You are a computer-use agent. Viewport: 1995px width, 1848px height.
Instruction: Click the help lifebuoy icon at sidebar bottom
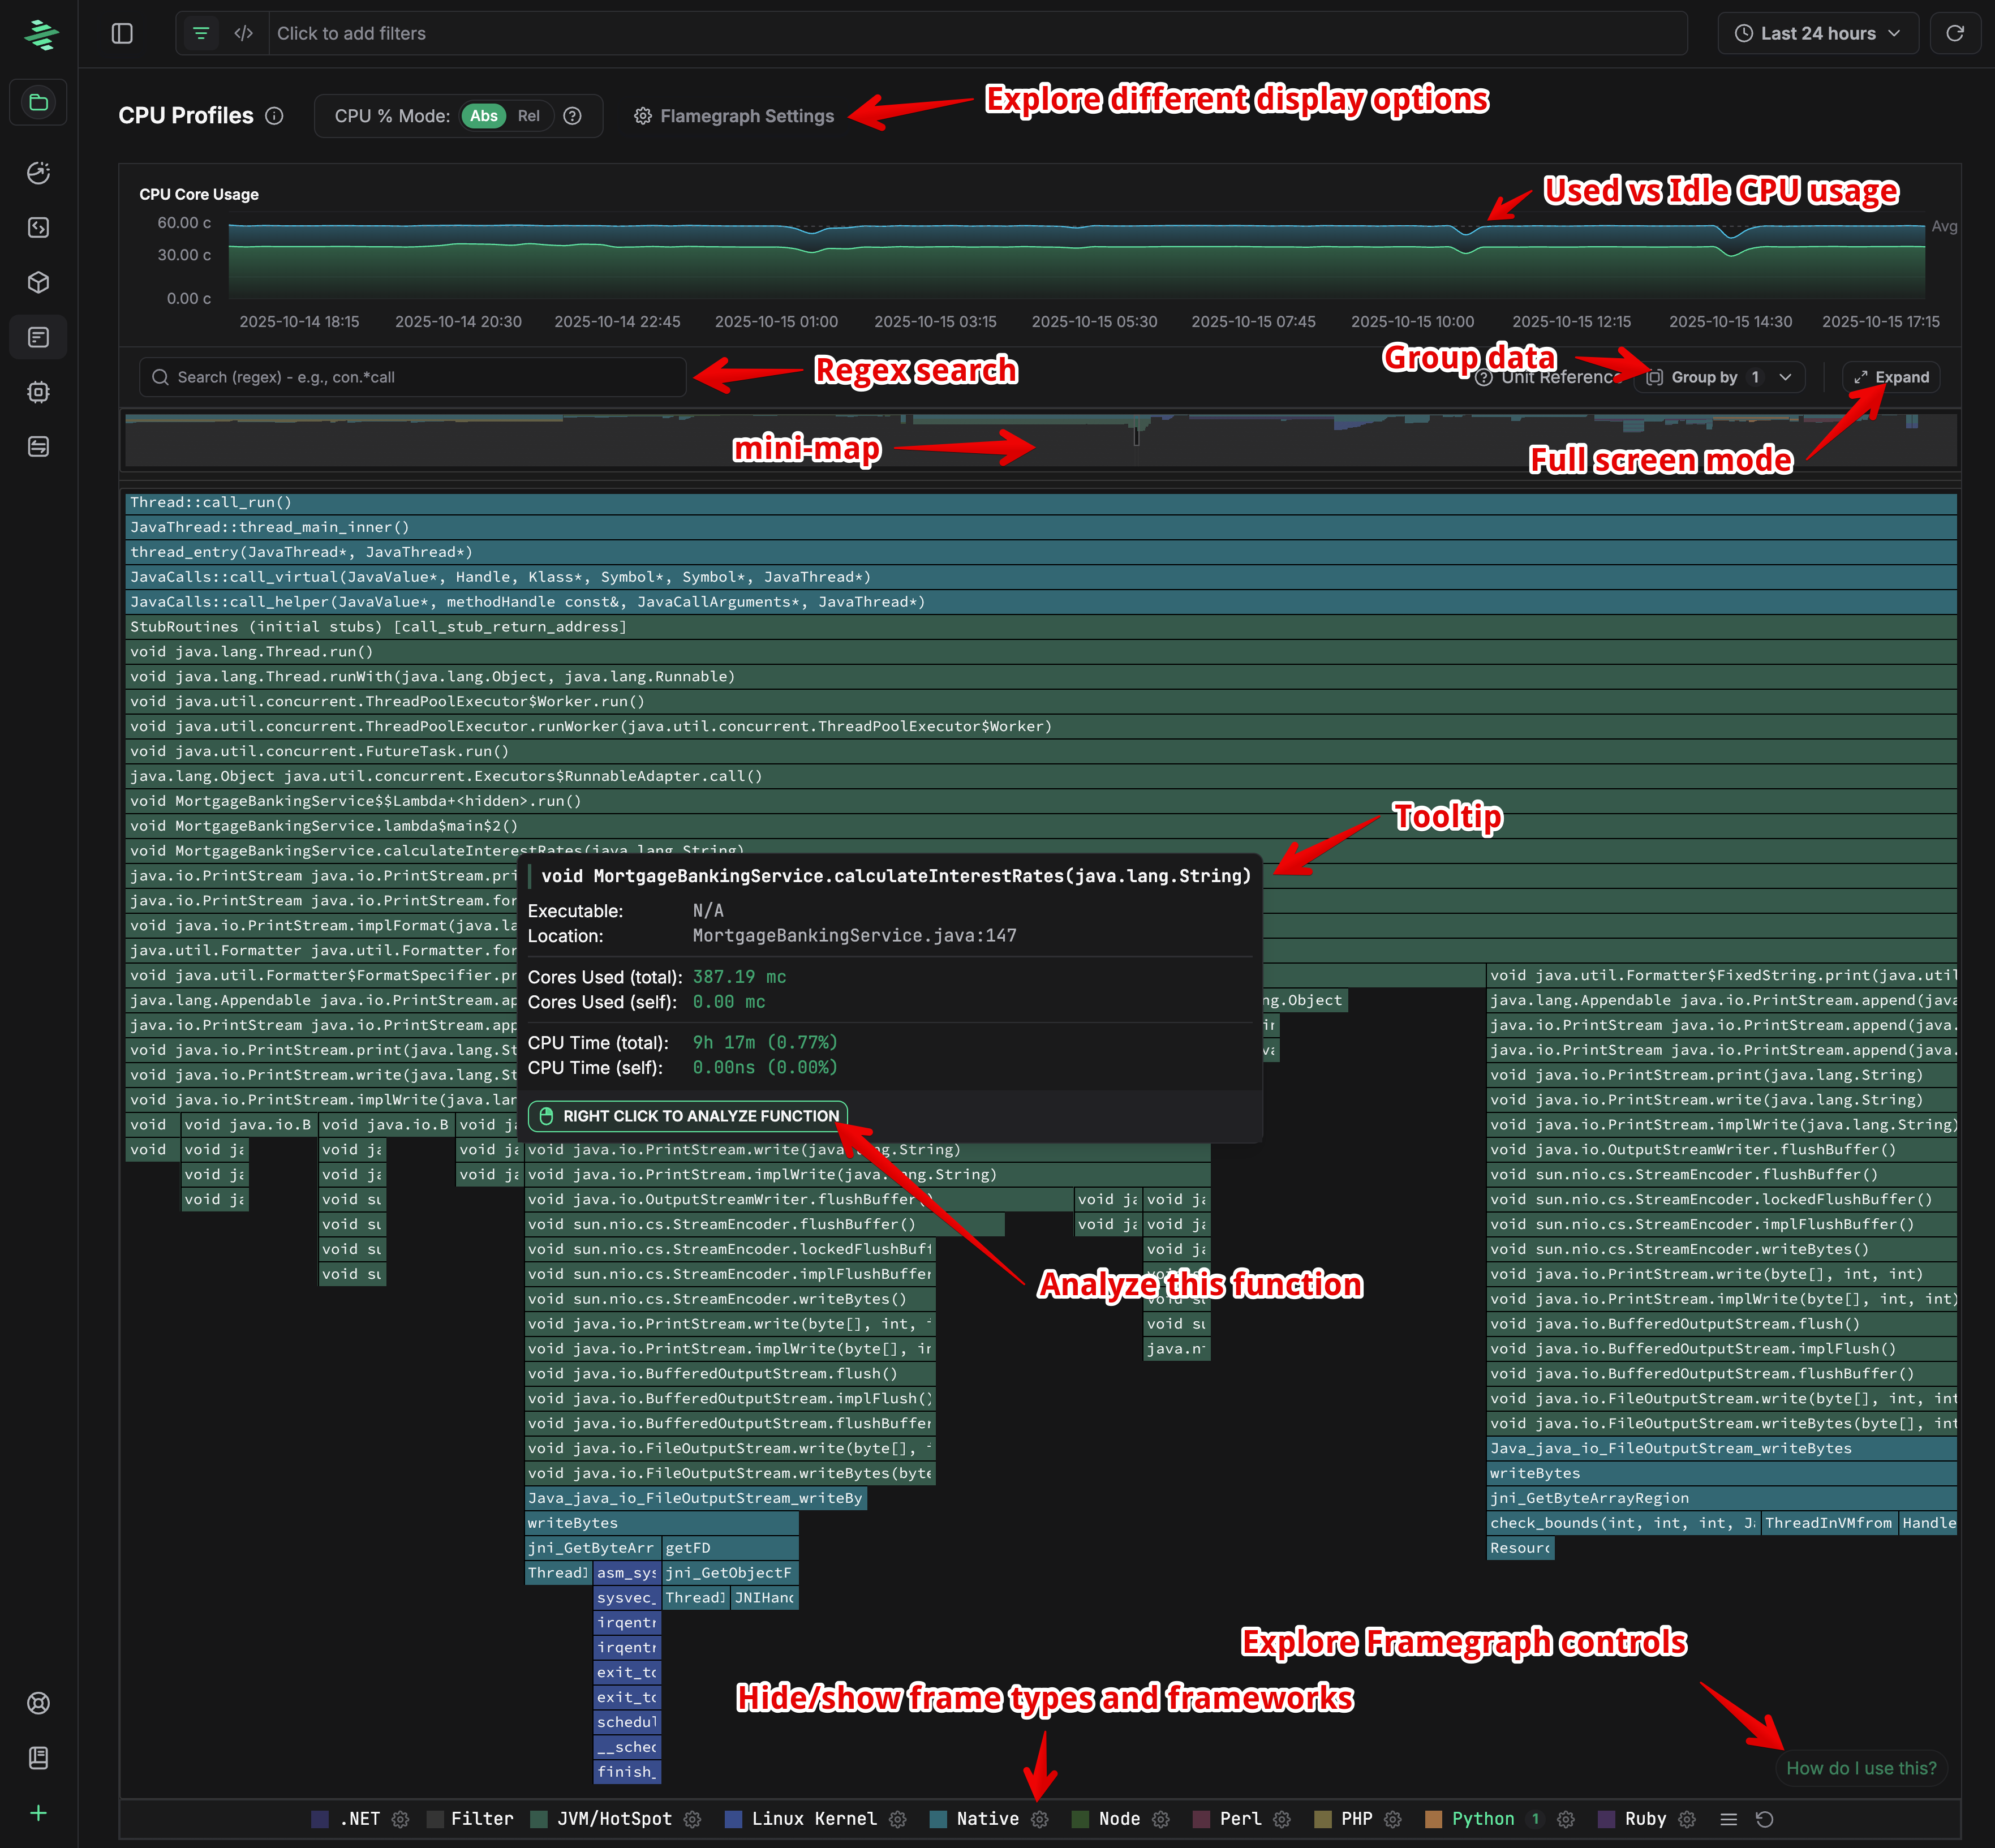coord(38,1703)
